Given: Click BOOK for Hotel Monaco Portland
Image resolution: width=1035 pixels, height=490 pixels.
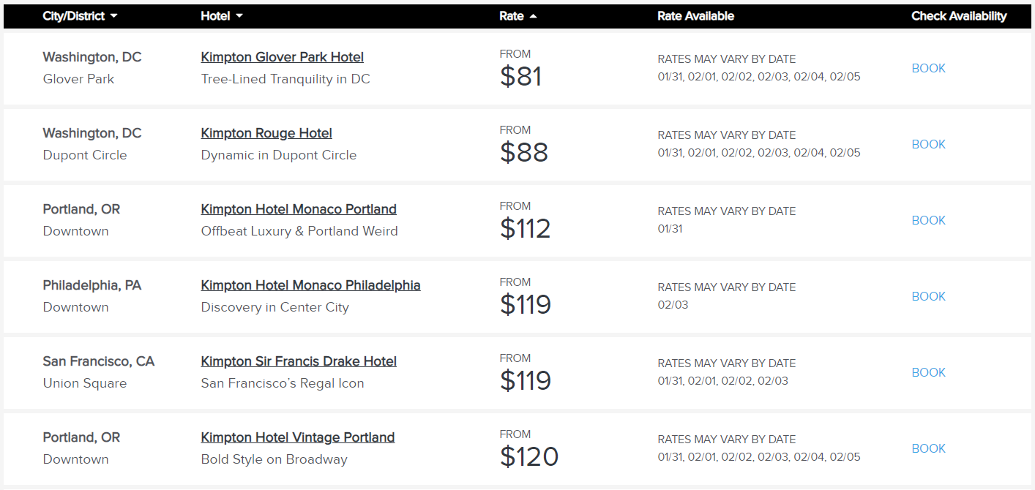Looking at the screenshot, I should (x=928, y=220).
